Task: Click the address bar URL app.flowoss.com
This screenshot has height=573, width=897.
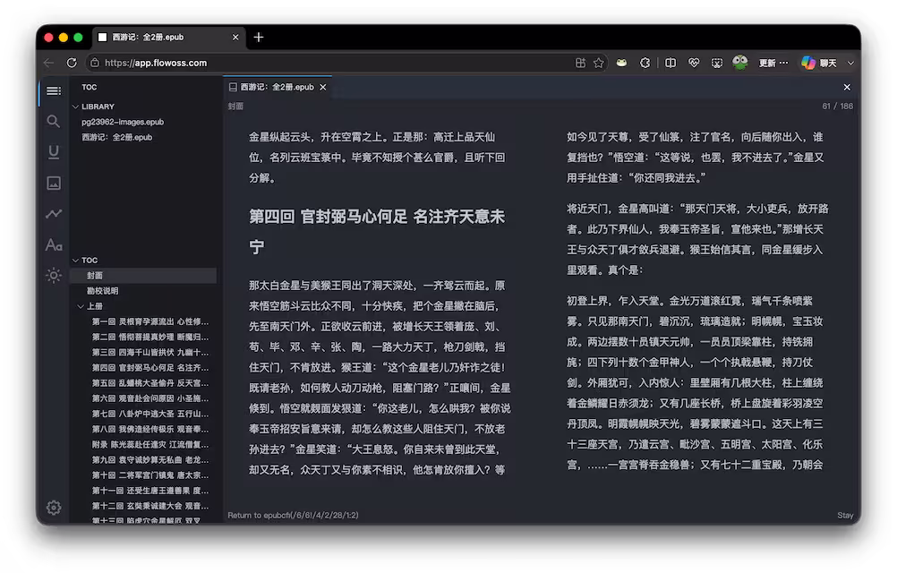Action: coord(156,63)
